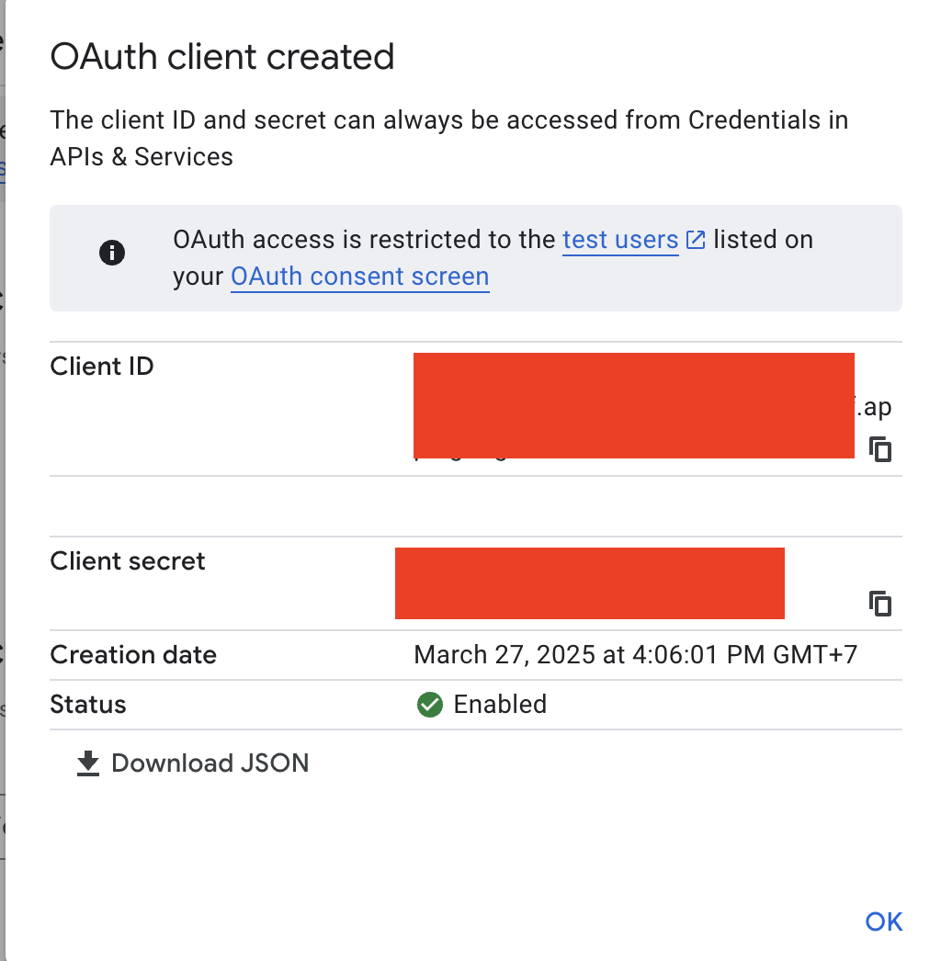Click the March 27, 2025 creation timestamp
Viewport: 941px width, 961px height.
pyautogui.click(x=636, y=655)
